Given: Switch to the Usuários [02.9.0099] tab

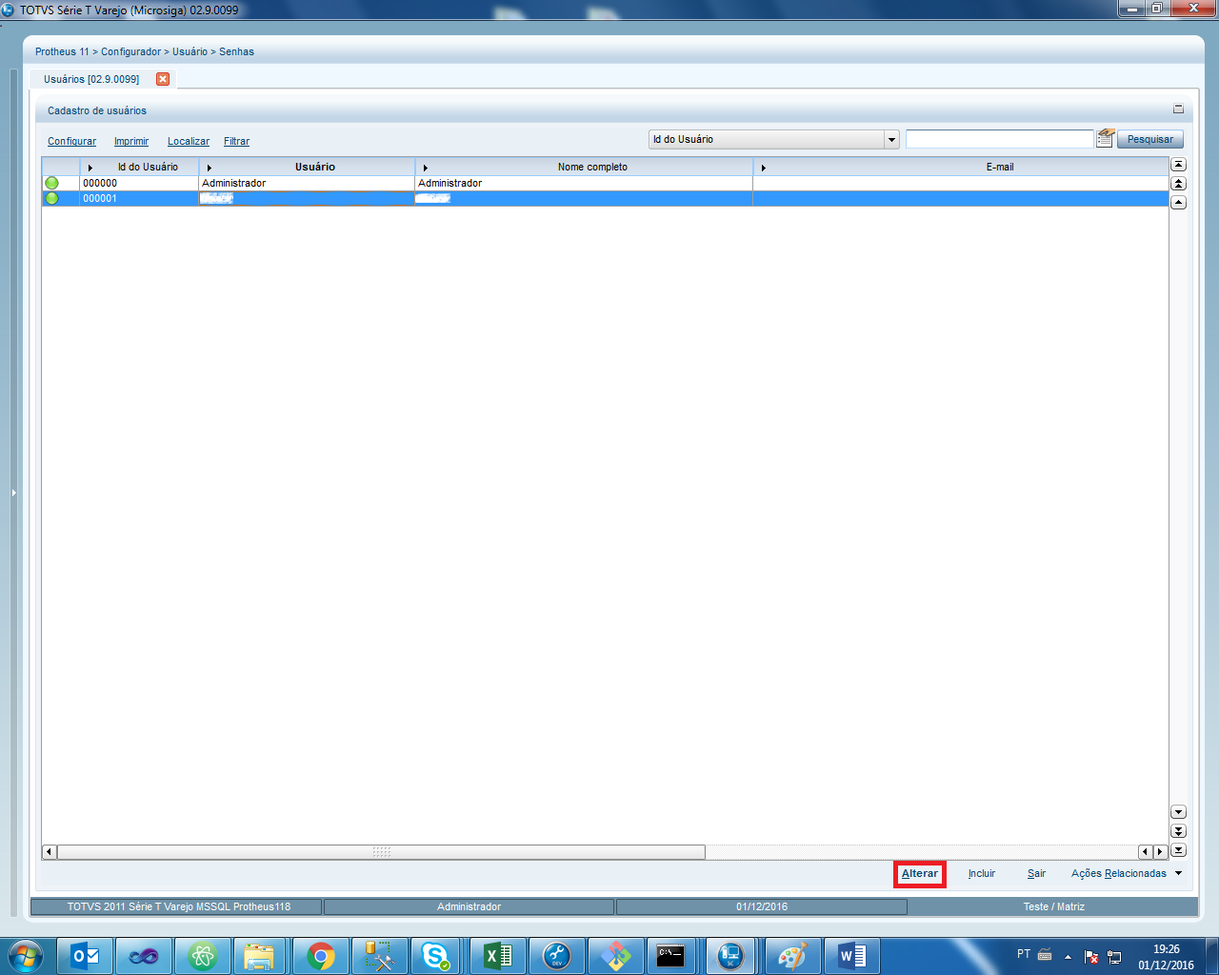Looking at the screenshot, I should [91, 79].
